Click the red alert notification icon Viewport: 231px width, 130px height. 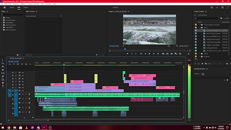pos(217,7)
